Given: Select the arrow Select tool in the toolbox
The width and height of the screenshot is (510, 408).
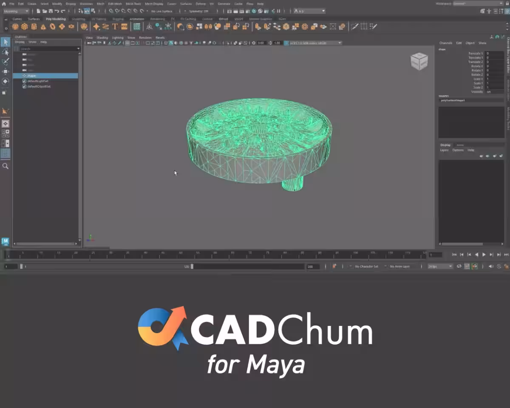Looking at the screenshot, I should 6,42.
